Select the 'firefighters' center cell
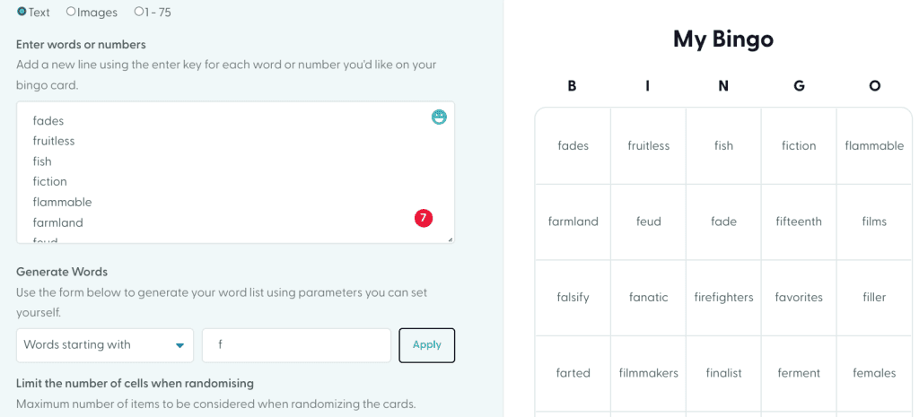 pos(723,297)
